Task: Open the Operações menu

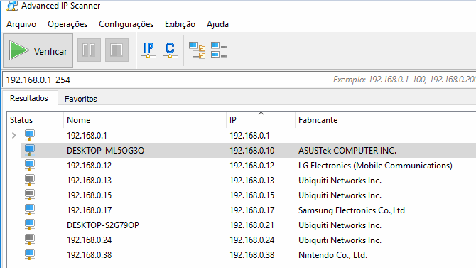Action: click(x=67, y=24)
